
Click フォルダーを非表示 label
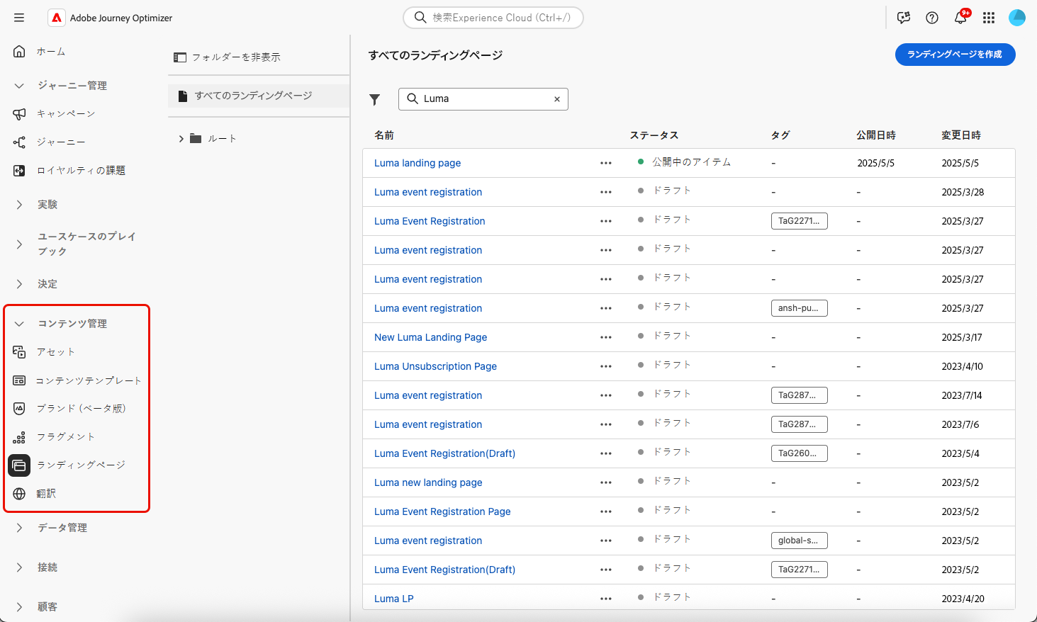click(236, 57)
